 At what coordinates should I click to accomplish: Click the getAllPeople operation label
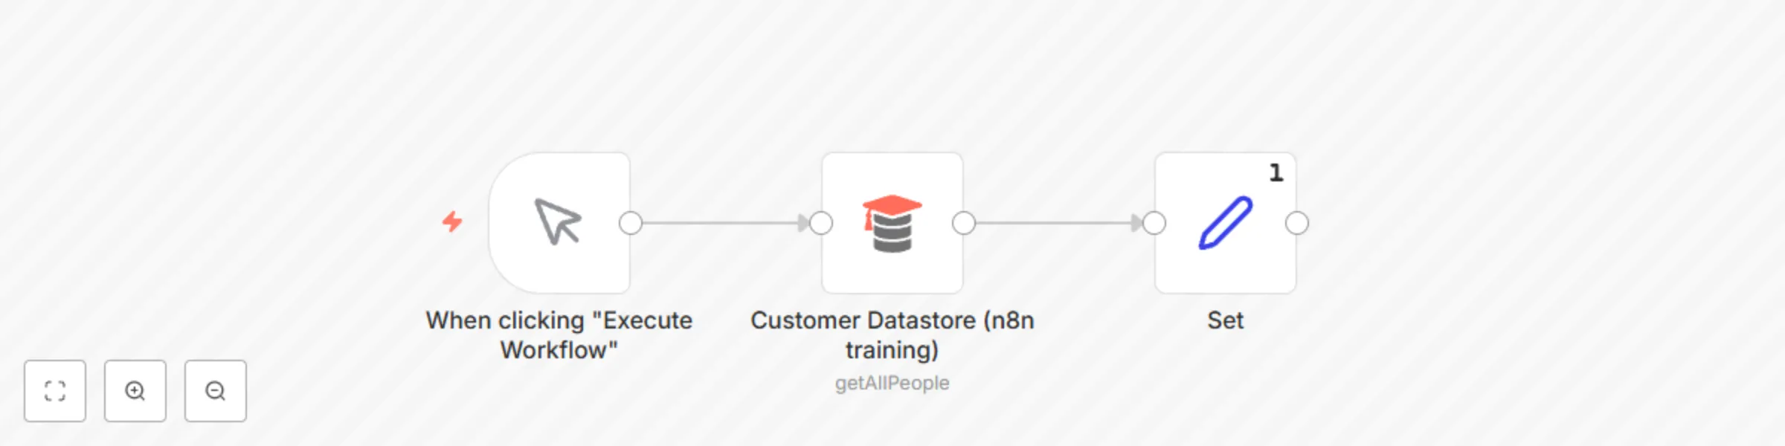892,384
